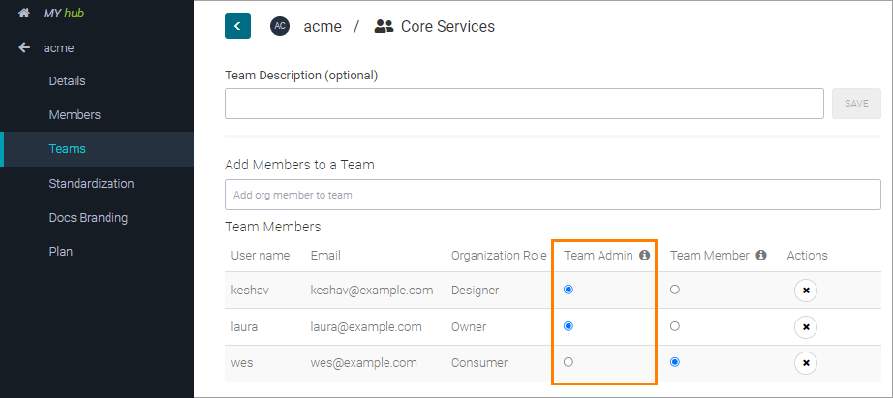Remove wes from the team
The height and width of the screenshot is (398, 893).
(x=805, y=363)
